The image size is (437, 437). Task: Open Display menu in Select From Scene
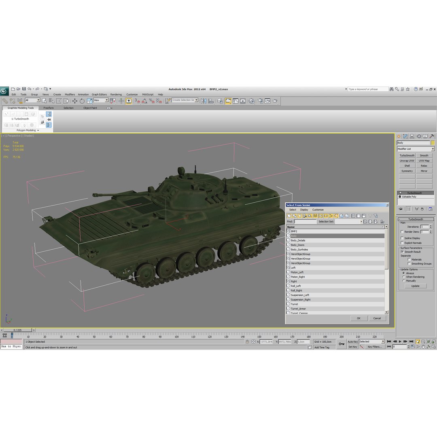304,210
